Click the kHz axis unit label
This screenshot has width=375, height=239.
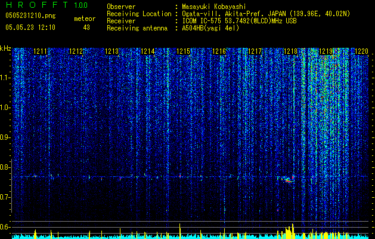(5, 48)
